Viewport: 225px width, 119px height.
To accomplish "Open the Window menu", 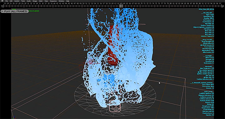I will pos(62,1).
